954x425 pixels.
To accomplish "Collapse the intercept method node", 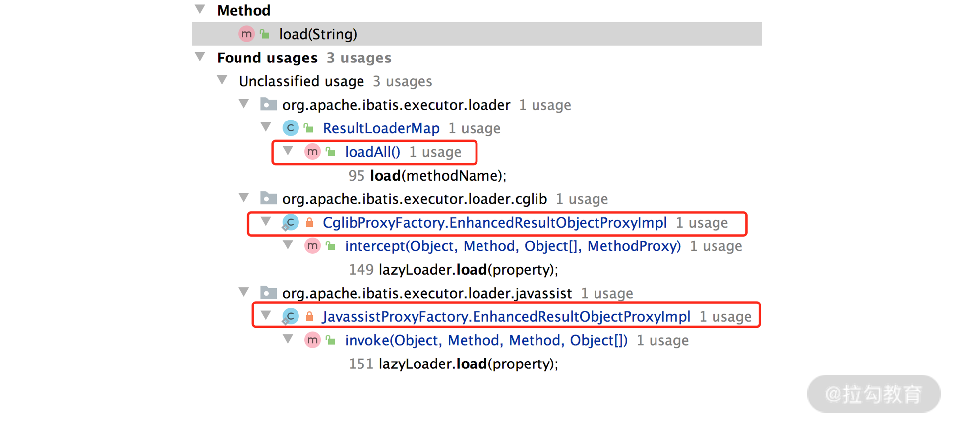I will point(288,245).
